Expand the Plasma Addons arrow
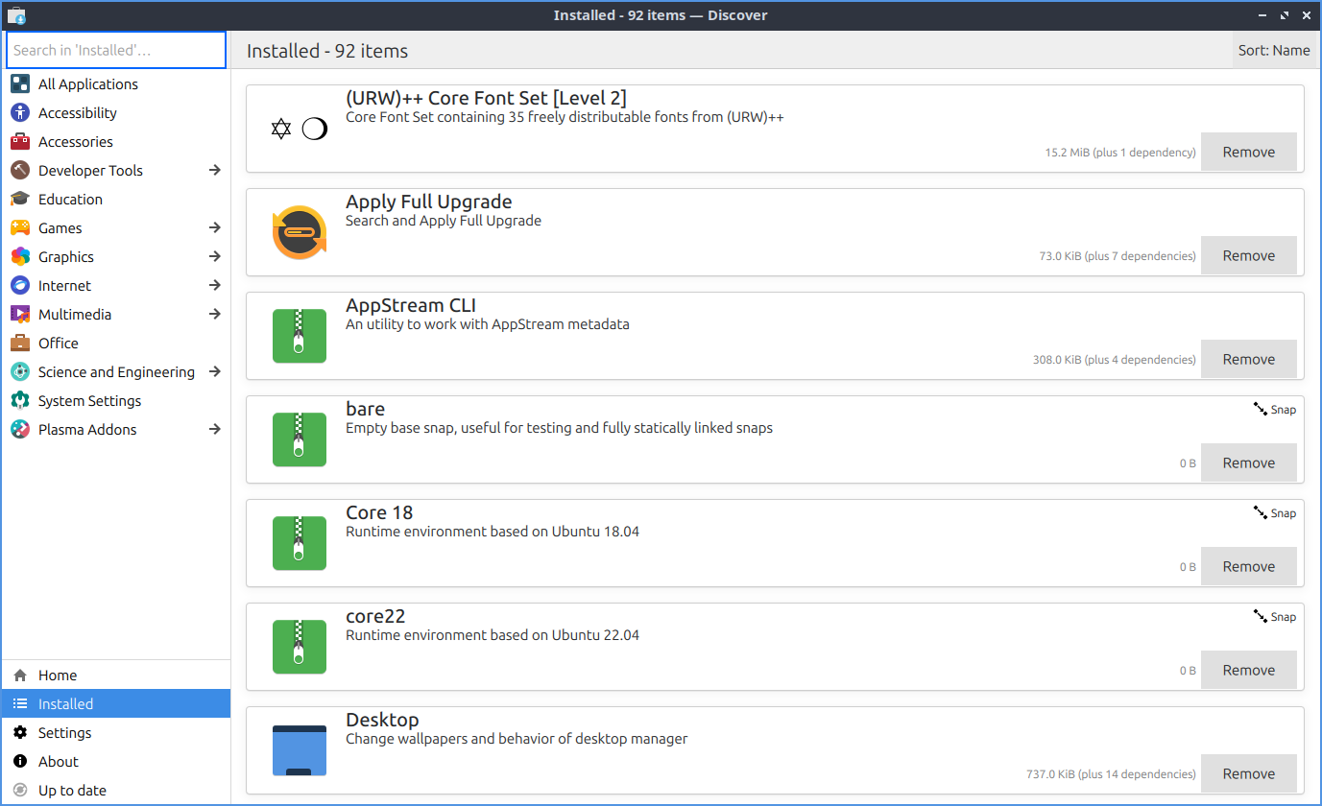The image size is (1322, 806). (x=215, y=430)
